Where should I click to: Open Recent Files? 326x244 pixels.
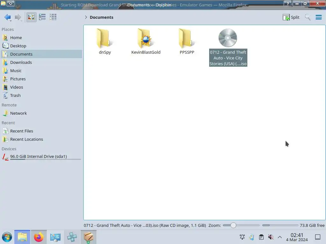[41, 131]
